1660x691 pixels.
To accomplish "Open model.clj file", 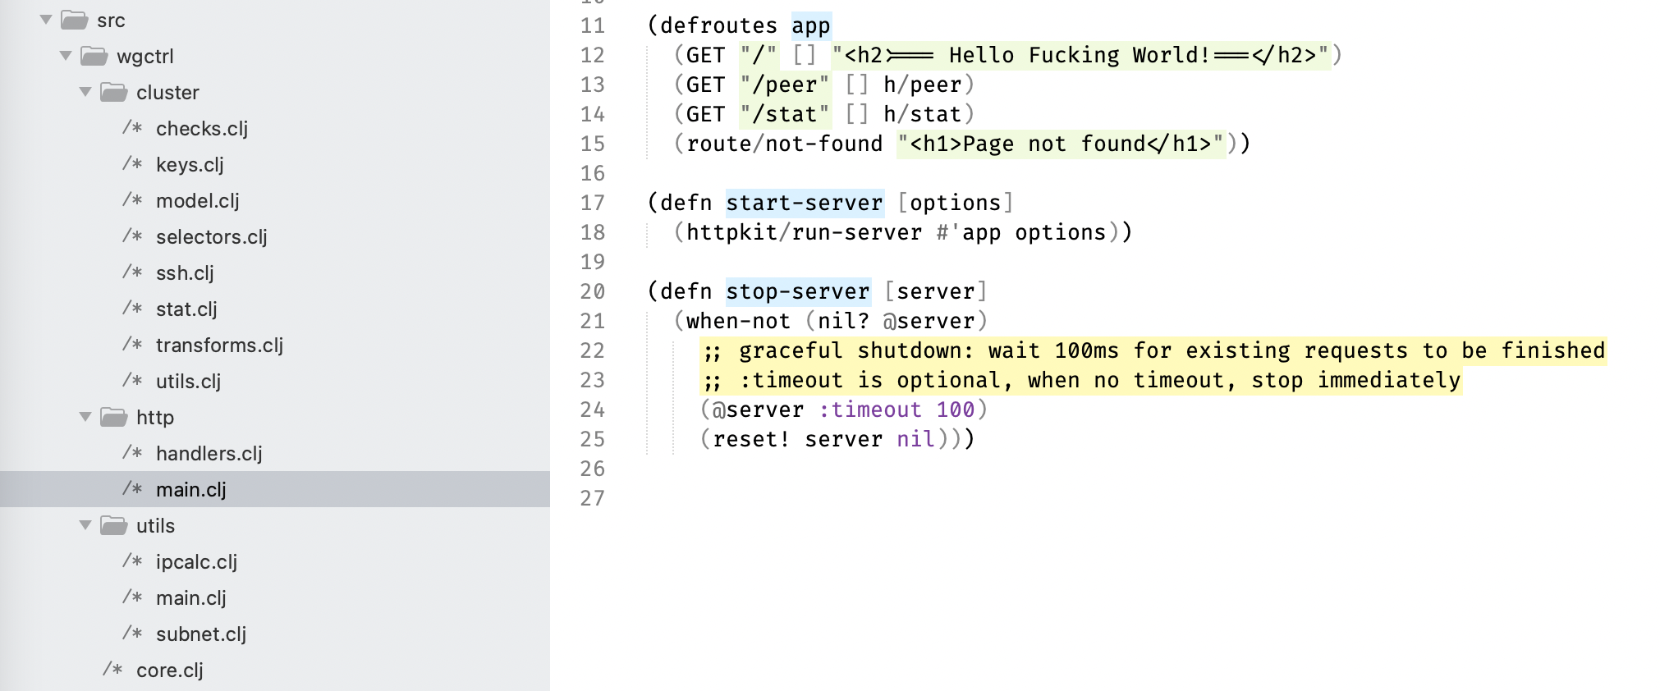I will (198, 201).
